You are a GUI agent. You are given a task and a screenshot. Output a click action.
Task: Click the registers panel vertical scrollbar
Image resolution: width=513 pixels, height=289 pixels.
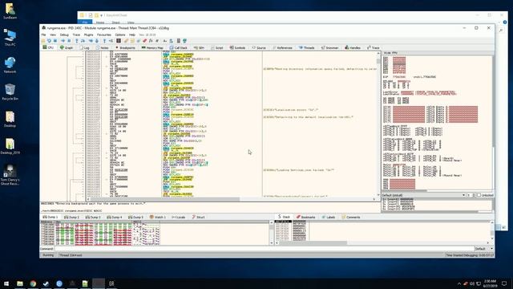click(493, 123)
